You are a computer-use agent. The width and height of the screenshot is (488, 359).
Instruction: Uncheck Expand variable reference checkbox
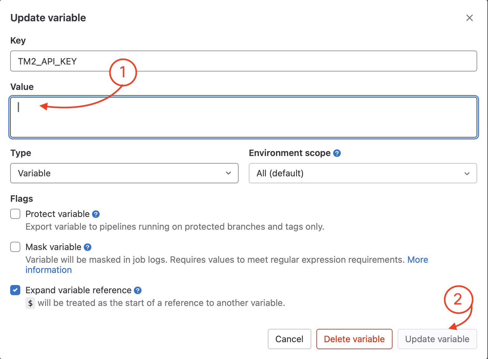click(15, 290)
